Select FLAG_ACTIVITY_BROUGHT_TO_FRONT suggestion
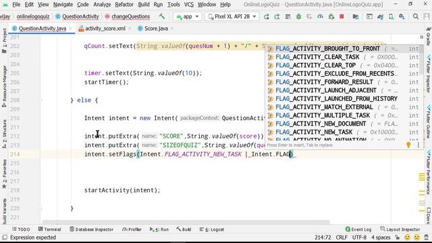 [344, 49]
